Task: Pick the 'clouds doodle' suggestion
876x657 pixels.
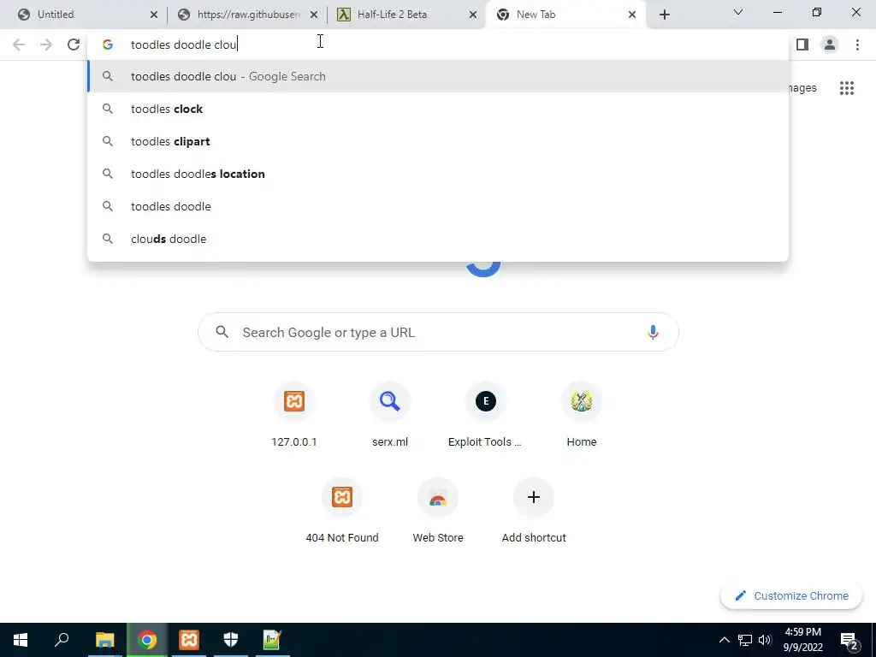Action: 438,239
